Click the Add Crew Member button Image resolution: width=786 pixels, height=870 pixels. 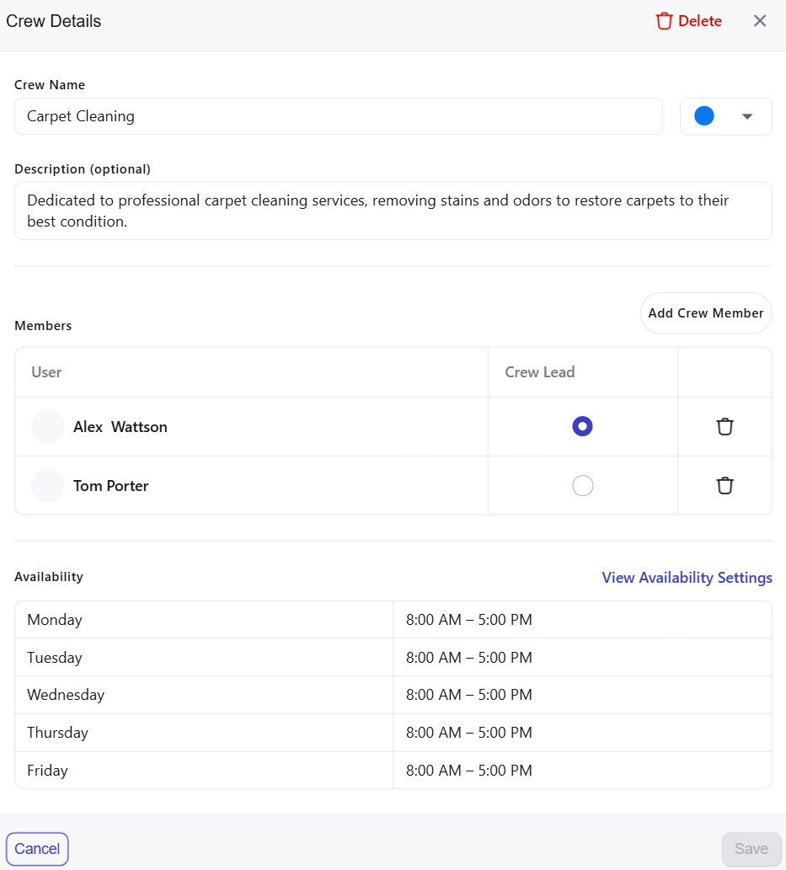706,313
